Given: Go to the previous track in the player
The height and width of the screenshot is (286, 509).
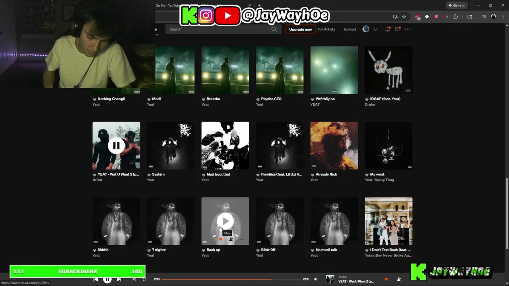Looking at the screenshot, I should tap(96, 279).
